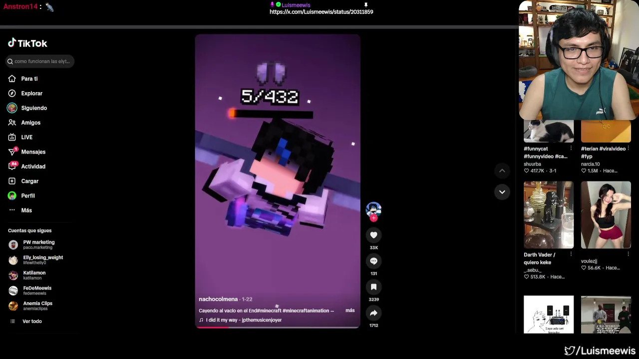Viewport: 639px width, 359px height.
Task: Click narcia.10 author name
Action: [591, 164]
